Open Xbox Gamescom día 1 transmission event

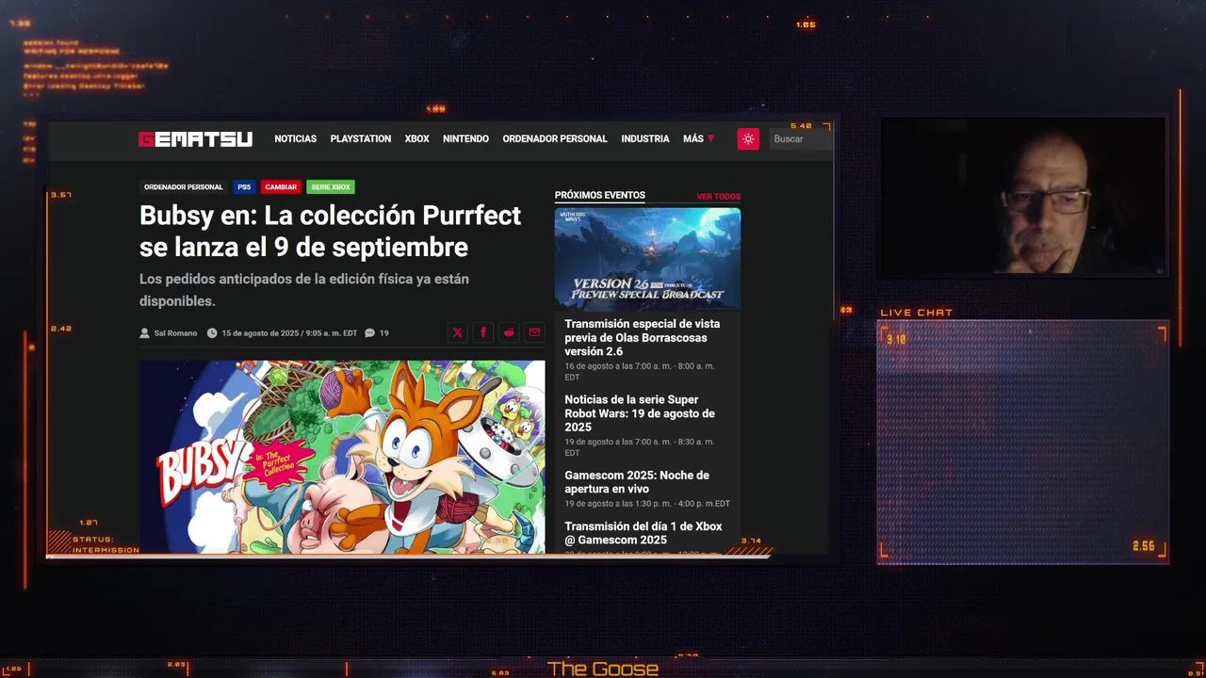[x=644, y=533]
